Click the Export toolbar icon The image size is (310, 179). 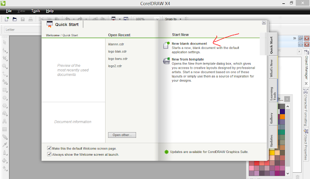tap(103, 19)
